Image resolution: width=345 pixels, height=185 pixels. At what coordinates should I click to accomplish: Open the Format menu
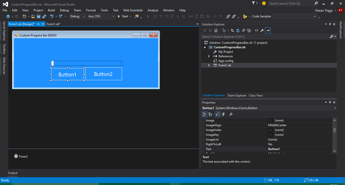(x=91, y=10)
